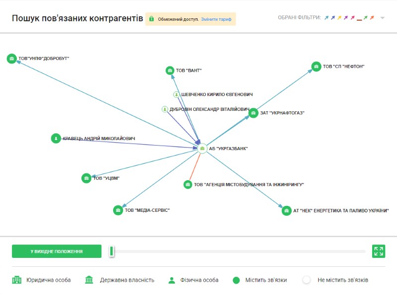
Task: Click the brown line filter icon
Action: tap(359, 20)
